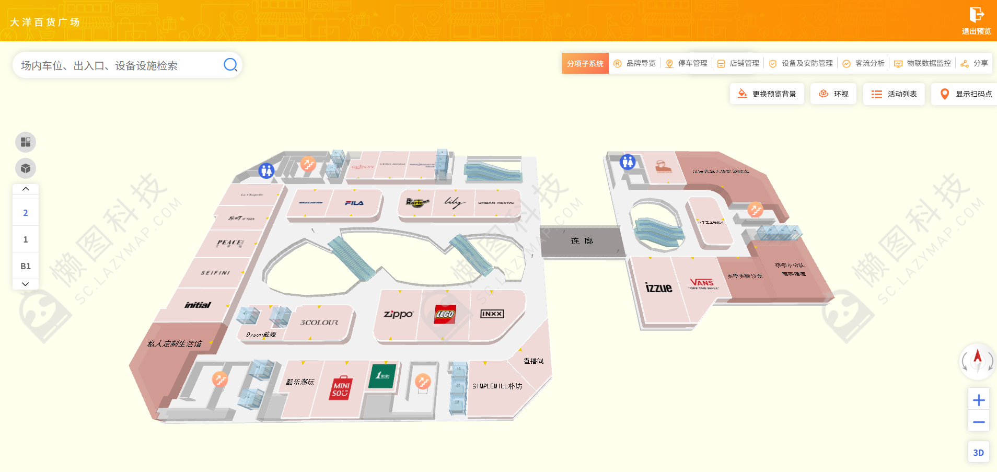Select the PEACE store
The image size is (997, 472).
pyautogui.click(x=230, y=243)
